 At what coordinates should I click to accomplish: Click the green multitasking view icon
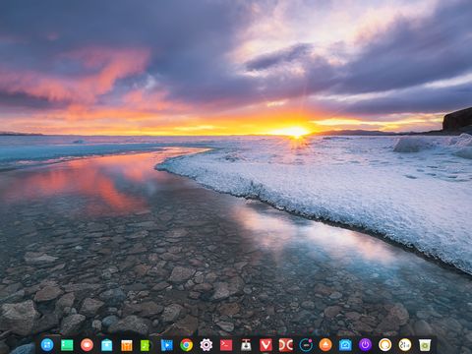pyautogui.click(x=67, y=345)
